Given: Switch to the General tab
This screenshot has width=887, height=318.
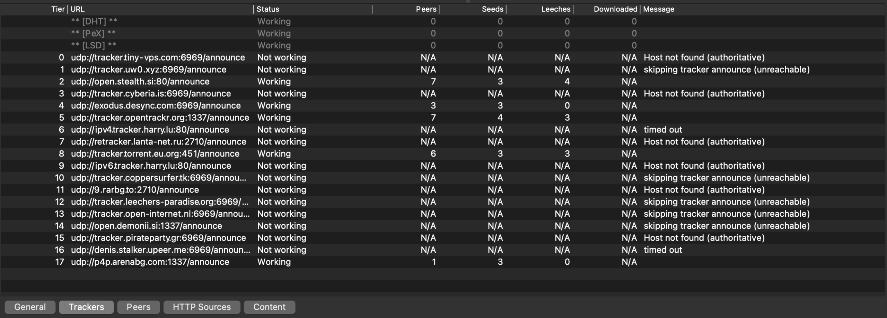Looking at the screenshot, I should coord(30,307).
